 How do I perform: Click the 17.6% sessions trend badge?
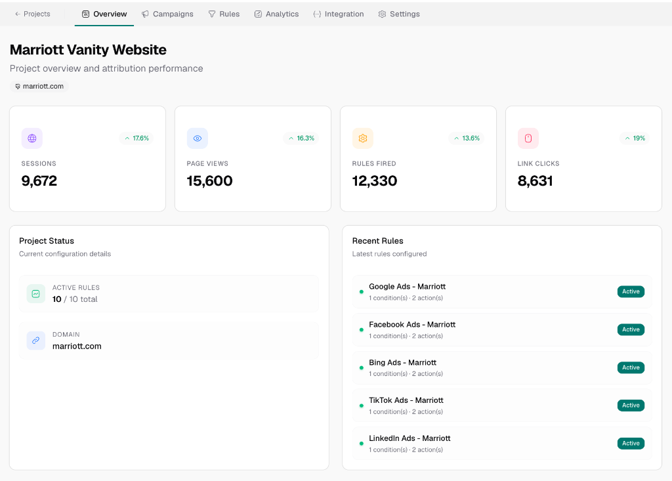pyautogui.click(x=136, y=138)
